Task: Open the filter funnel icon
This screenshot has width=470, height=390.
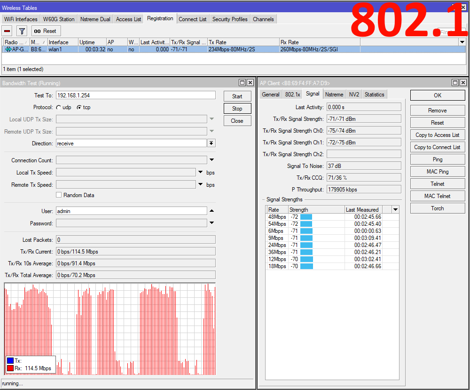Action: pos(22,31)
